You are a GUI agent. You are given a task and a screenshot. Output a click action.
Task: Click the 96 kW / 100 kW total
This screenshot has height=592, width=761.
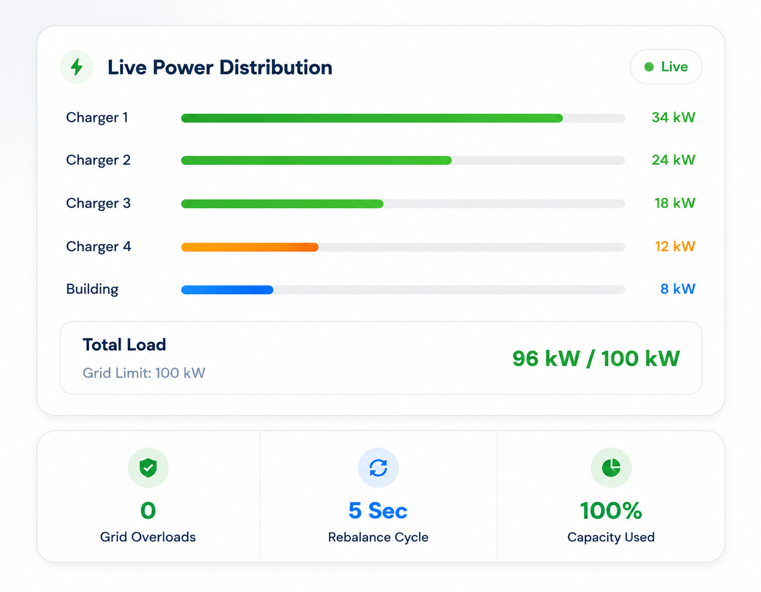tap(596, 358)
